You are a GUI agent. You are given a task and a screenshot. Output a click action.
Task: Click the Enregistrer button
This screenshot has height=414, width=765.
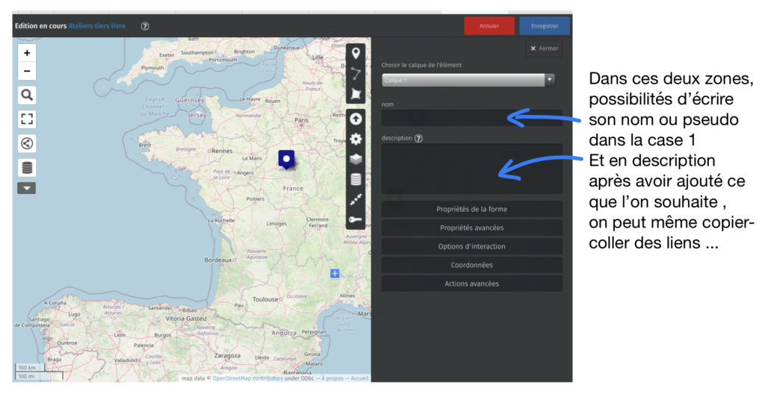545,26
